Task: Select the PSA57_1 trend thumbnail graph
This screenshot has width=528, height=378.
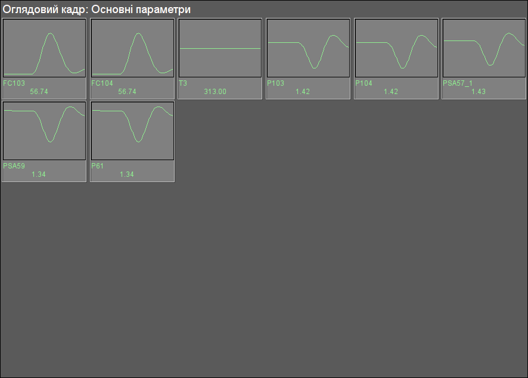Action: (x=484, y=48)
